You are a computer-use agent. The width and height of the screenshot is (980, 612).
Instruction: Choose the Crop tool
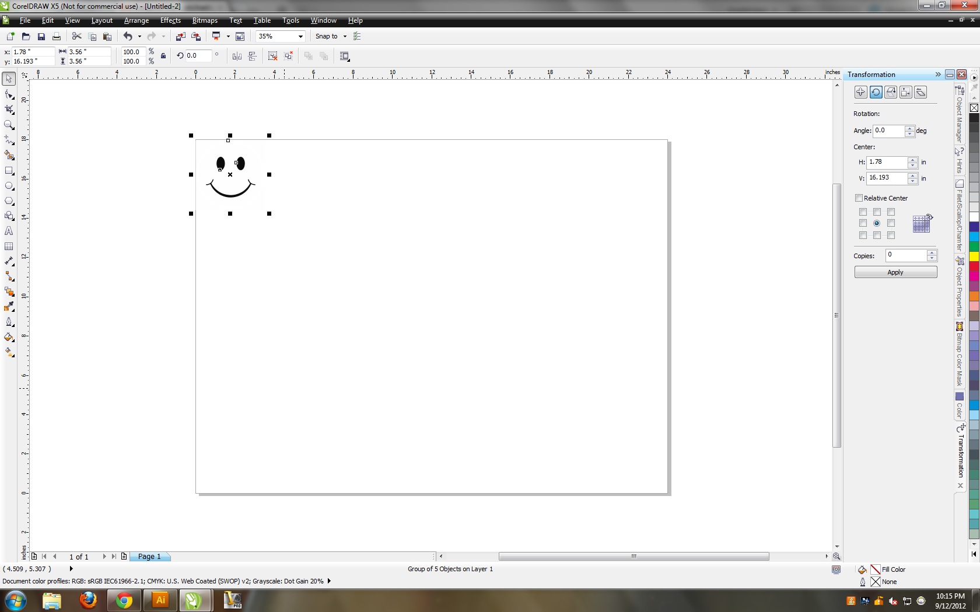(9, 110)
